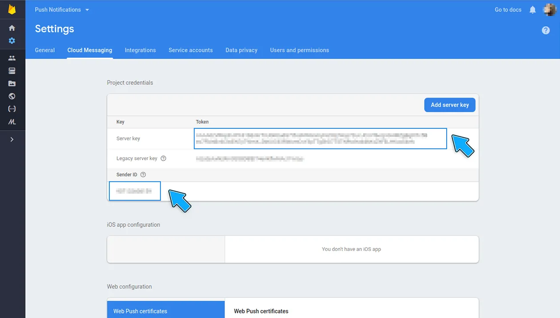Open the Push Notifications project dropdown
This screenshot has height=318, width=560.
point(62,10)
